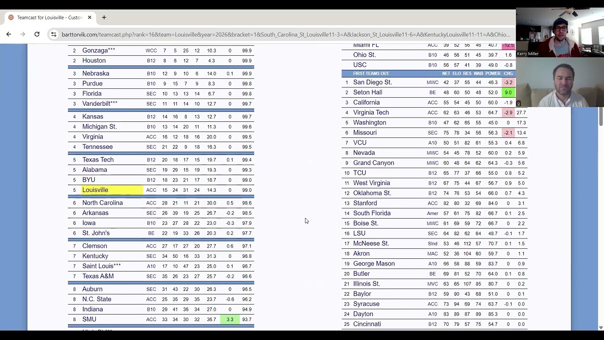Click SMU's green 3.3 change value

coord(230,320)
